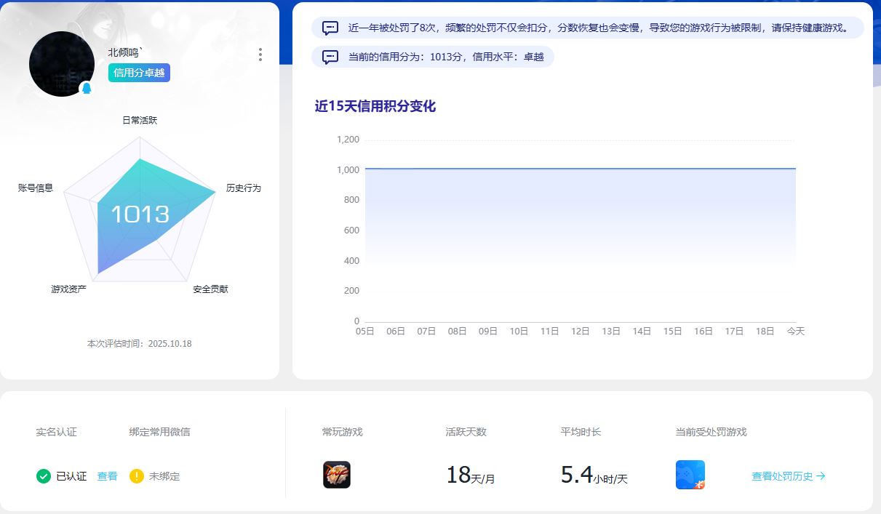
Task: Click the QQ penguin badge on avatar
Action: coord(87,89)
